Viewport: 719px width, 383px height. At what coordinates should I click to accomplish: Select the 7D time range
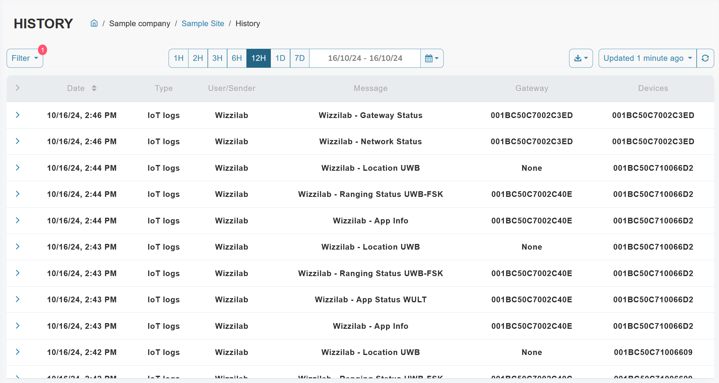299,58
